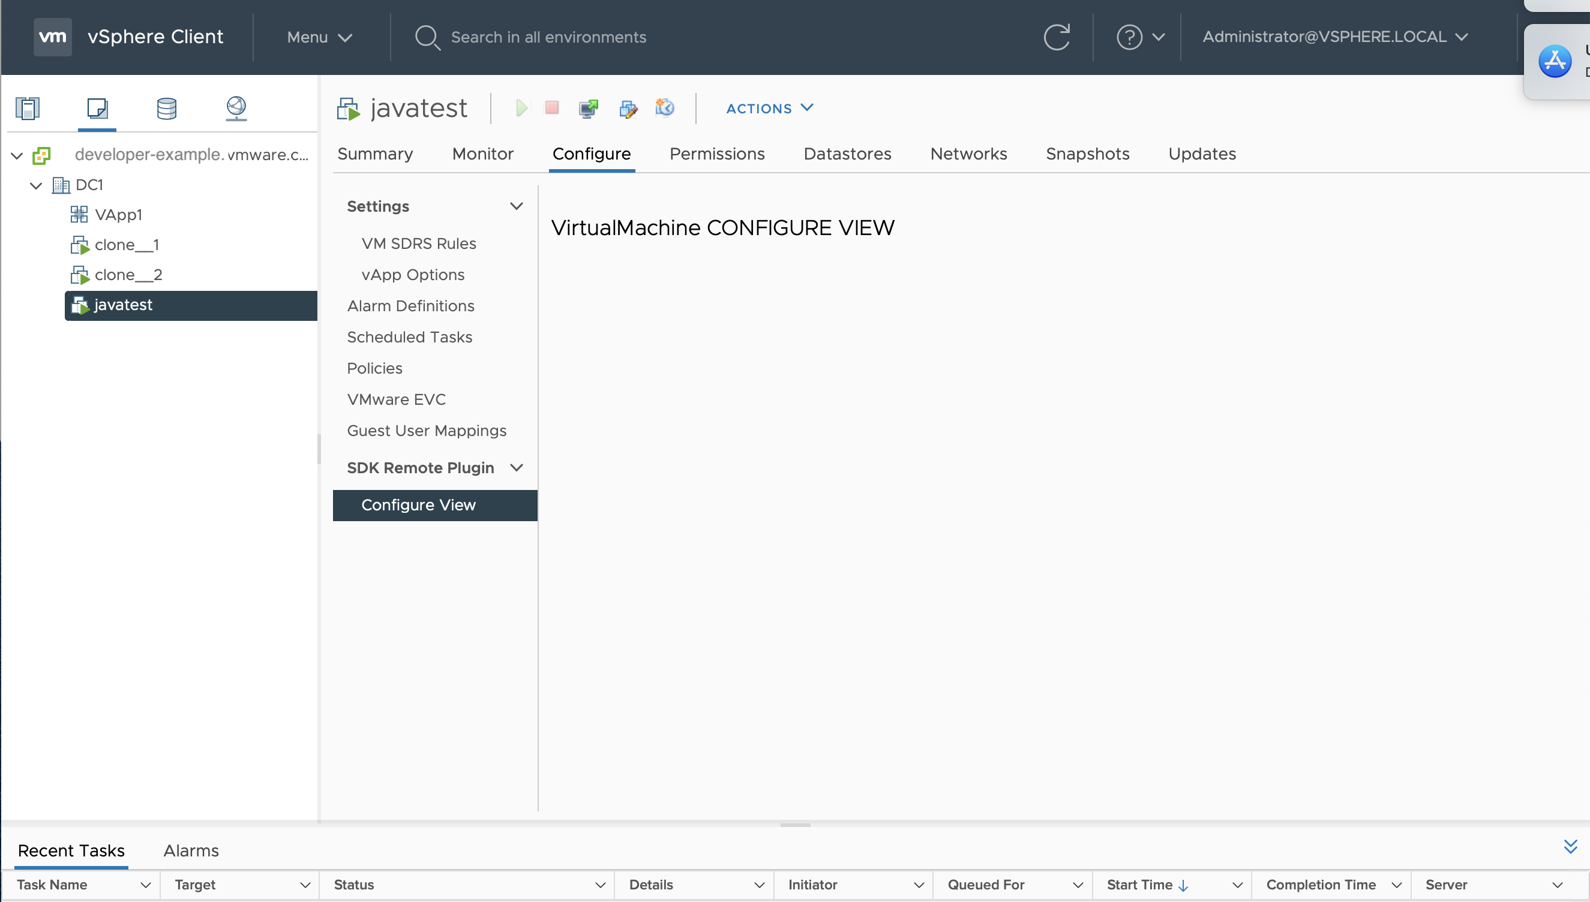Click the vCenter server icon in tree
This screenshot has height=902, width=1590.
[x=41, y=155]
